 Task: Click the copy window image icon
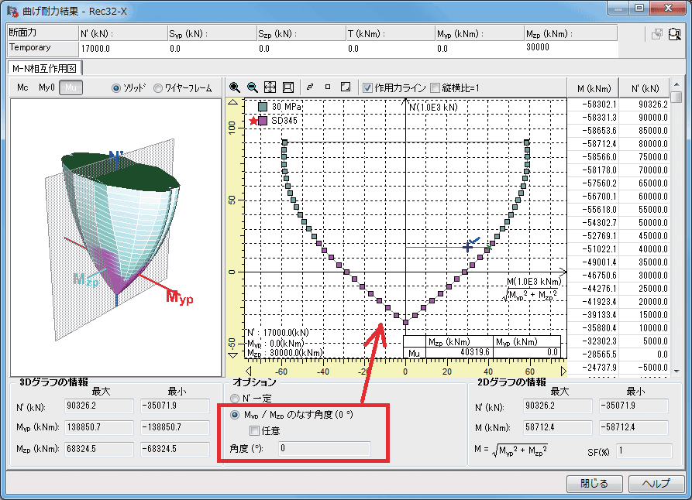tap(657, 34)
